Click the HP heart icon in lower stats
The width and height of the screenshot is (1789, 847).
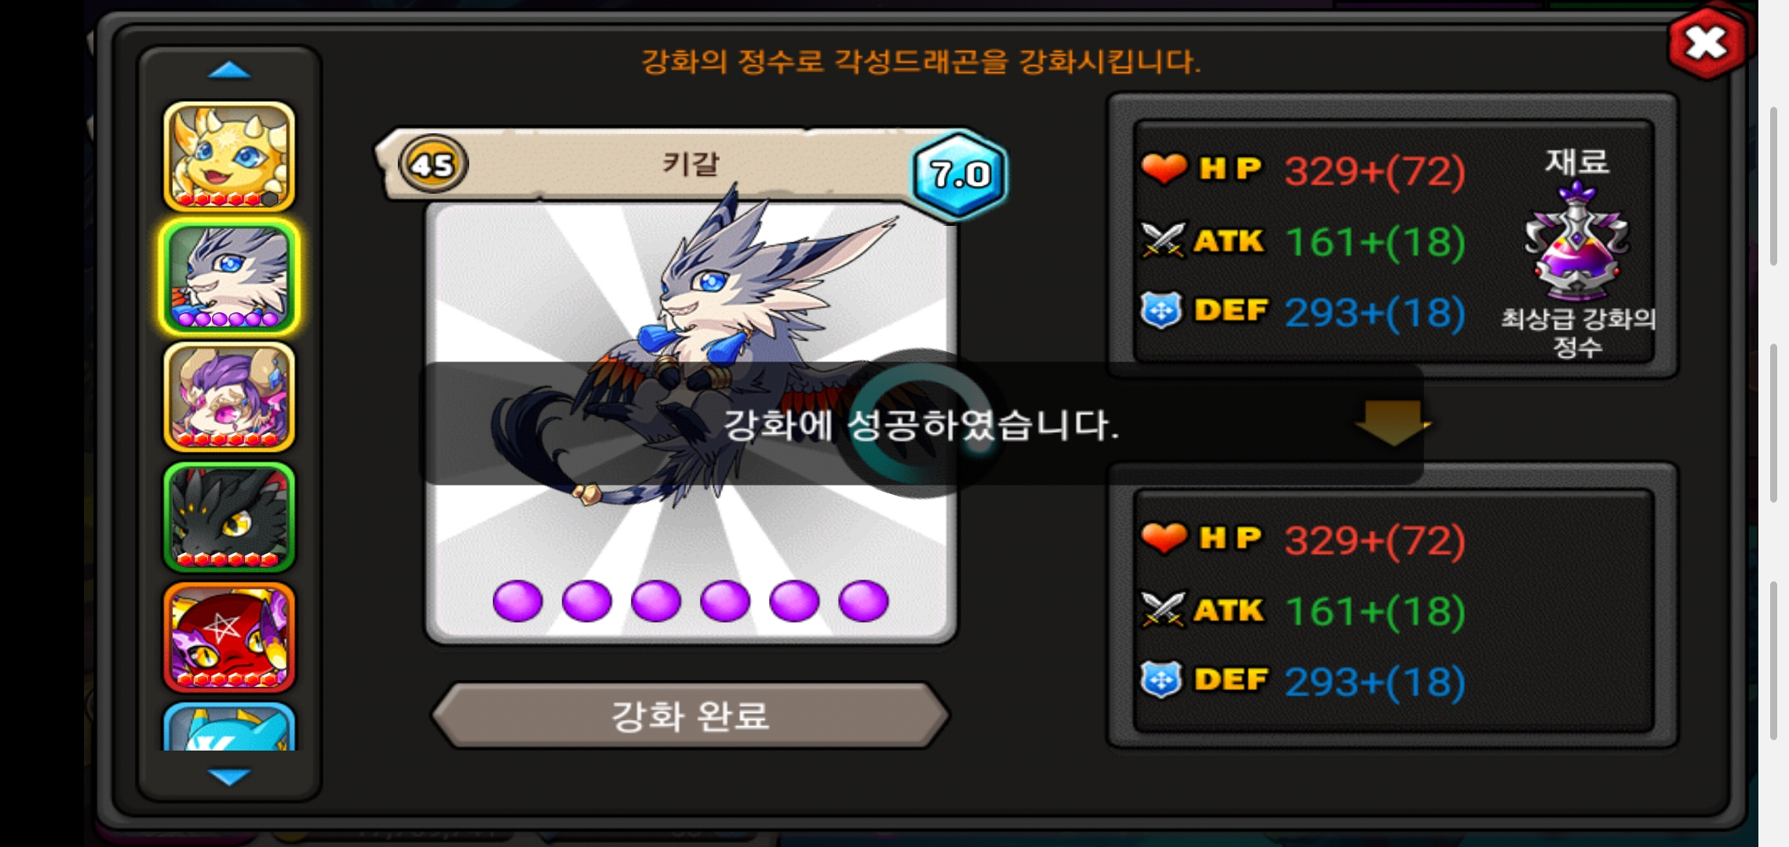tap(1164, 537)
